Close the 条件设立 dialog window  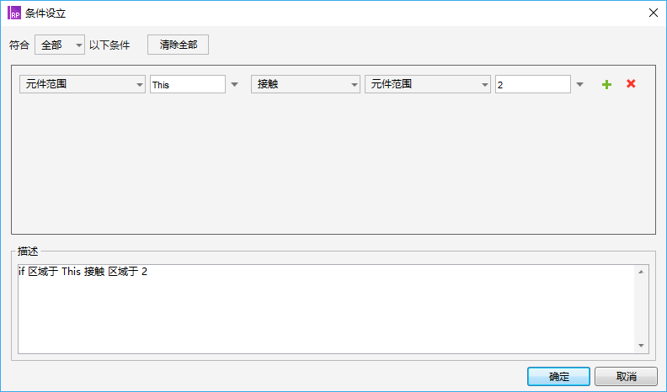pyautogui.click(x=653, y=13)
